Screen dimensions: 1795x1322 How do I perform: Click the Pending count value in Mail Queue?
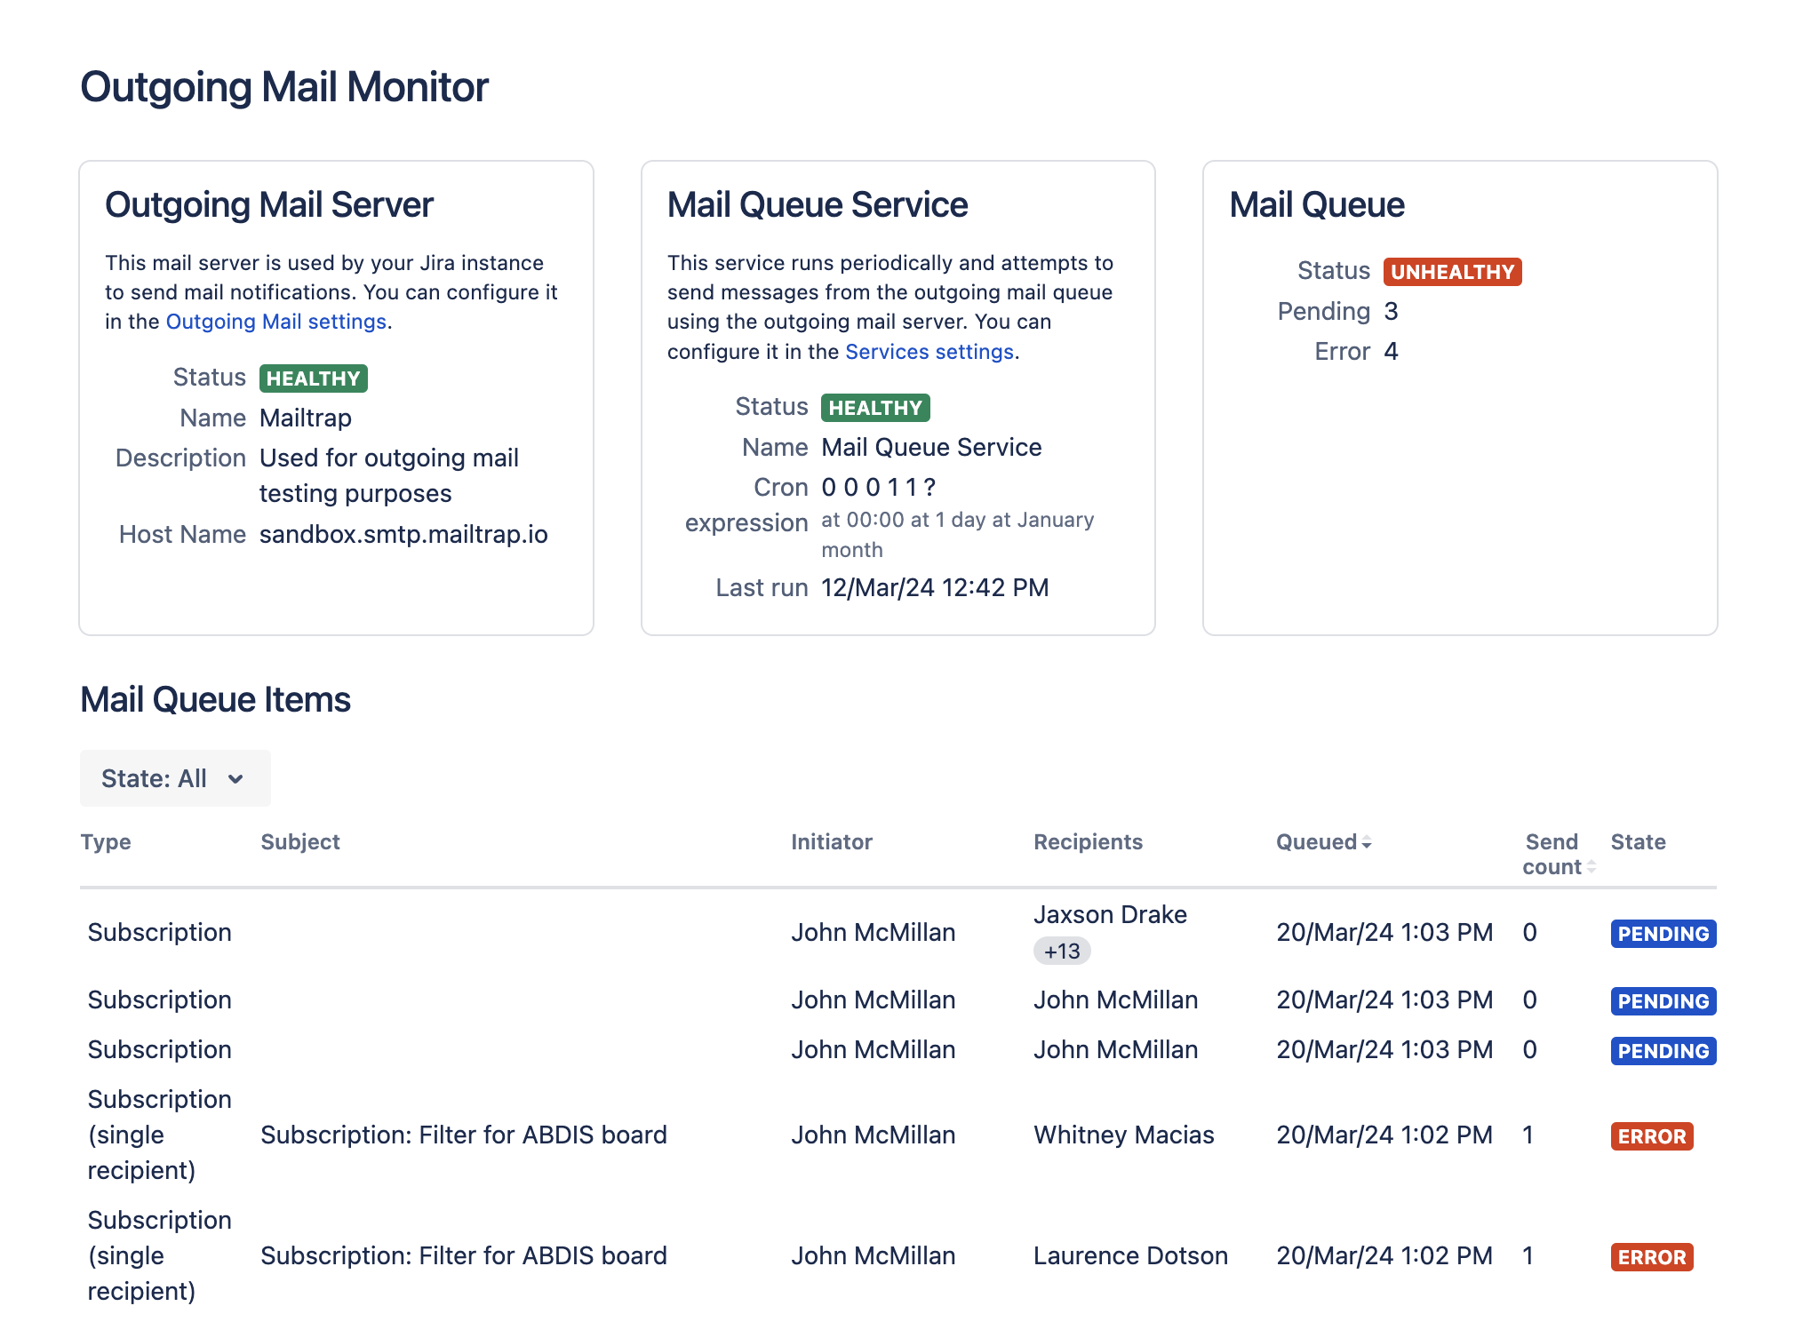tap(1391, 312)
